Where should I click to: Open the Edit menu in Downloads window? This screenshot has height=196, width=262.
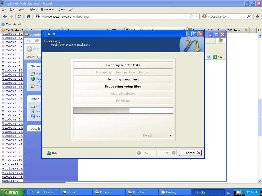37,41
